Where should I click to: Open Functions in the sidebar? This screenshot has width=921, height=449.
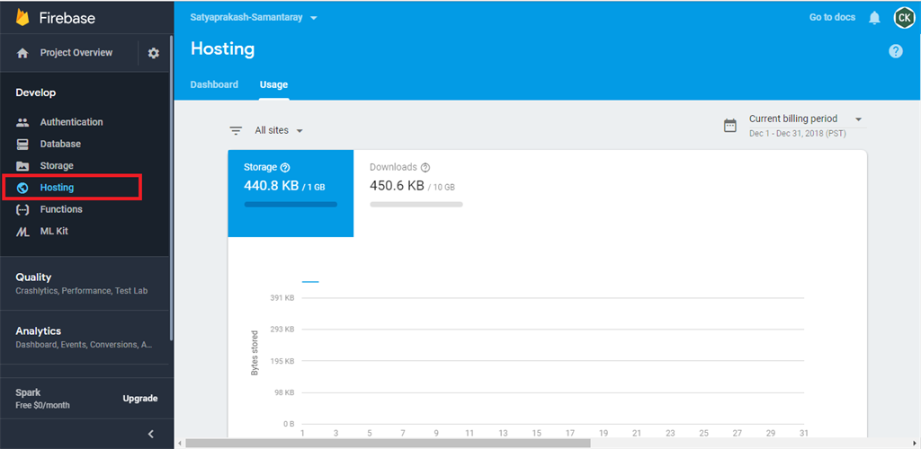[x=61, y=209]
